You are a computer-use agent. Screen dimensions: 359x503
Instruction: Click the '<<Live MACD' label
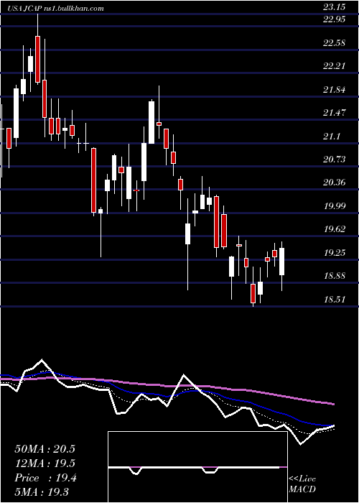302,484
